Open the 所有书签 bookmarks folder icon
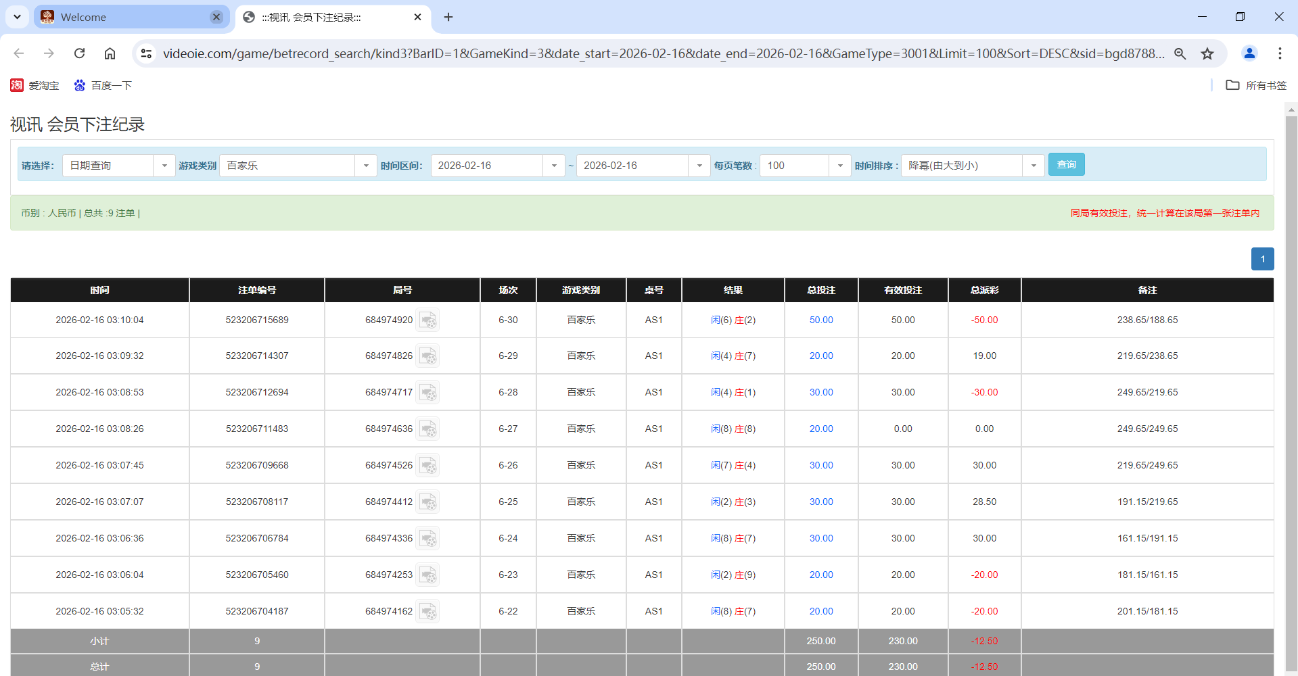 [1232, 85]
